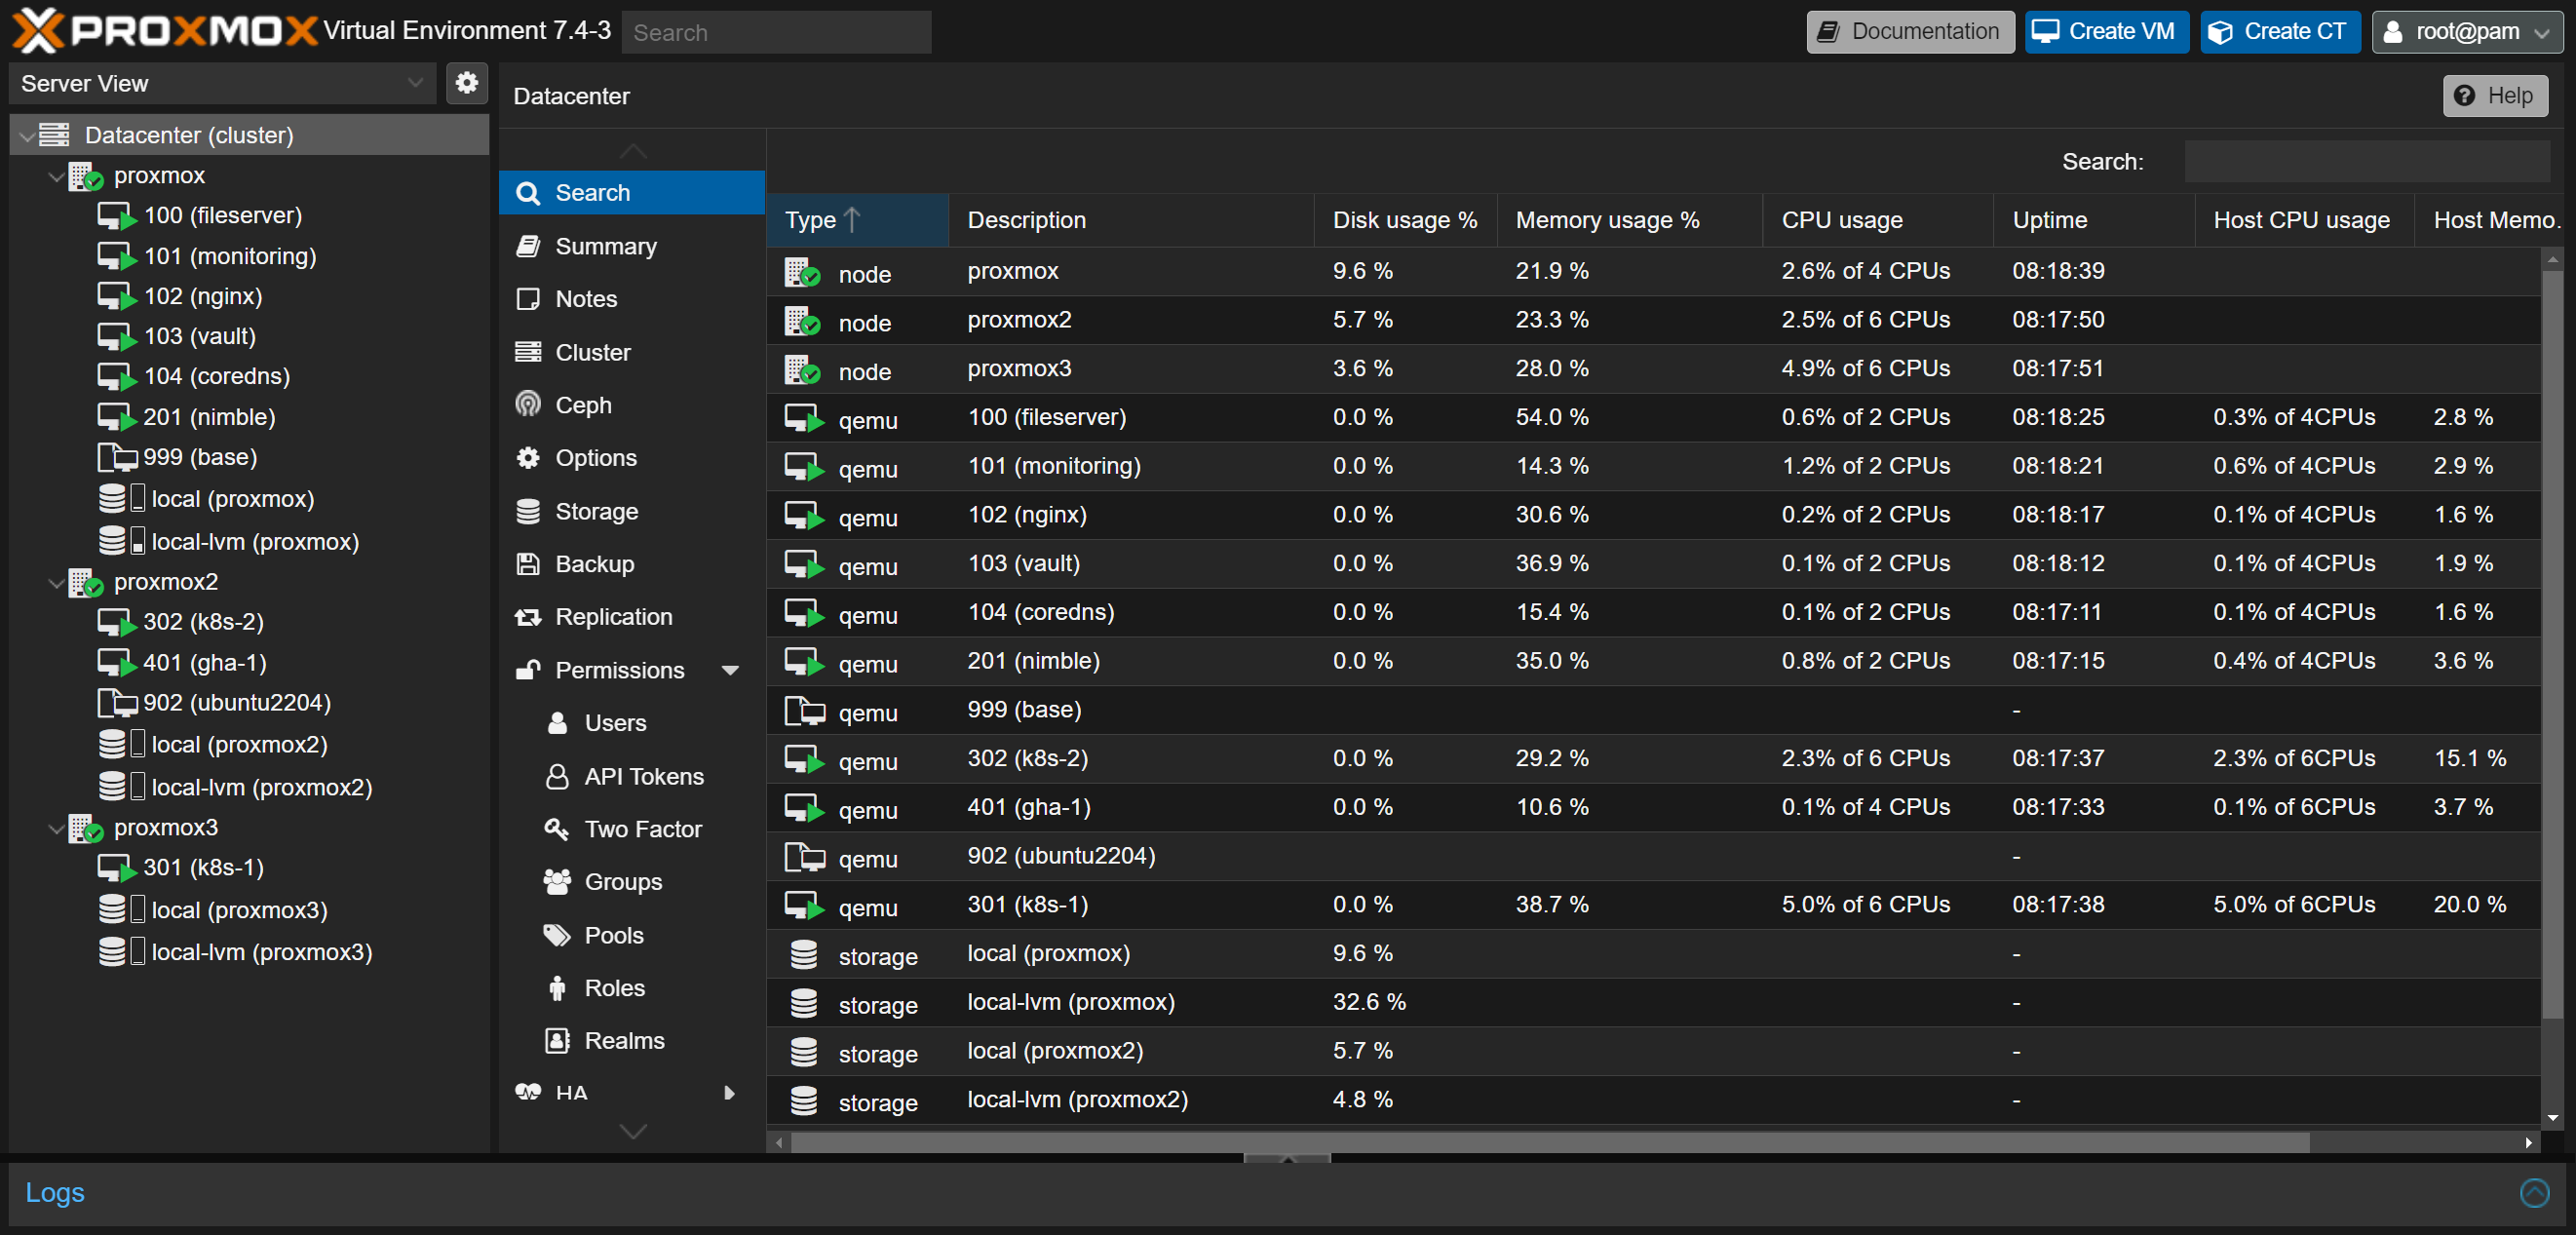Select 301 (k8s-1) in the tree
The width and height of the screenshot is (2576, 1235).
coord(203,867)
